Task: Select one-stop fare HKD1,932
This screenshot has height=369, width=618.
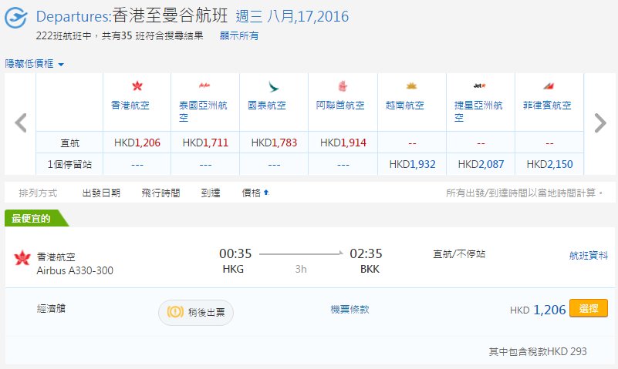Action: pos(412,164)
